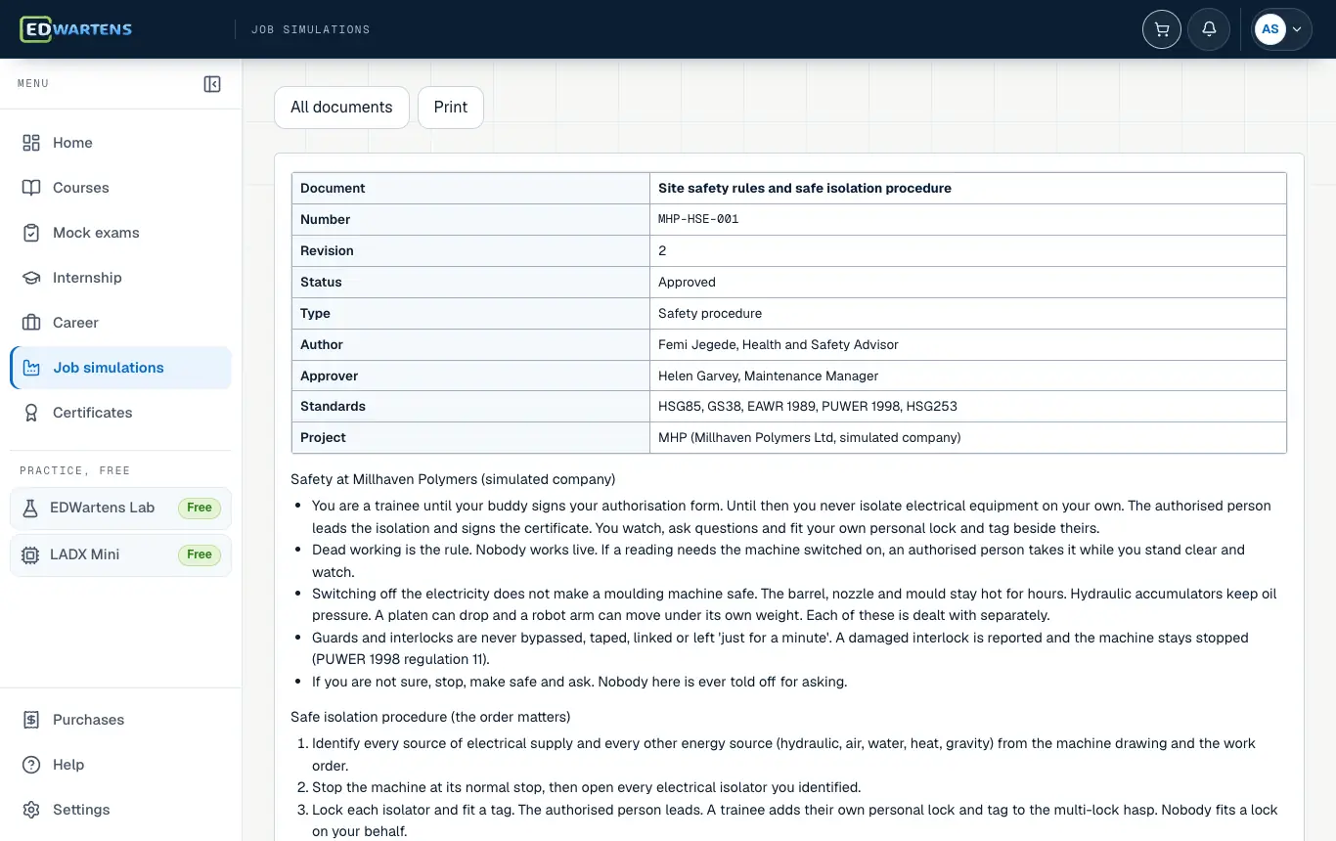The width and height of the screenshot is (1336, 841).
Task: Expand the AS account menu
Action: 1282,29
